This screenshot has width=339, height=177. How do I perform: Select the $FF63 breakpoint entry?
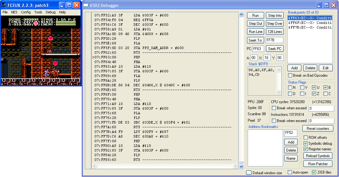pos(310,18)
